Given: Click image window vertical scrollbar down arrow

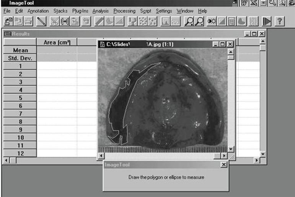Looking at the screenshot, I should point(231,148).
